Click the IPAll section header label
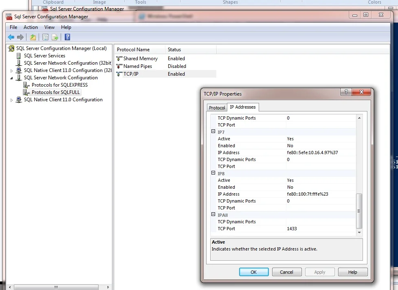Screen dimensions: 398x290 (222, 215)
